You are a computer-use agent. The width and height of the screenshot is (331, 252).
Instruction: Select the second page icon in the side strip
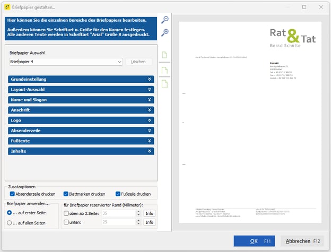(165, 71)
